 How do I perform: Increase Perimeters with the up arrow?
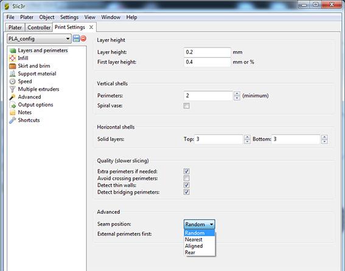[x=237, y=94]
